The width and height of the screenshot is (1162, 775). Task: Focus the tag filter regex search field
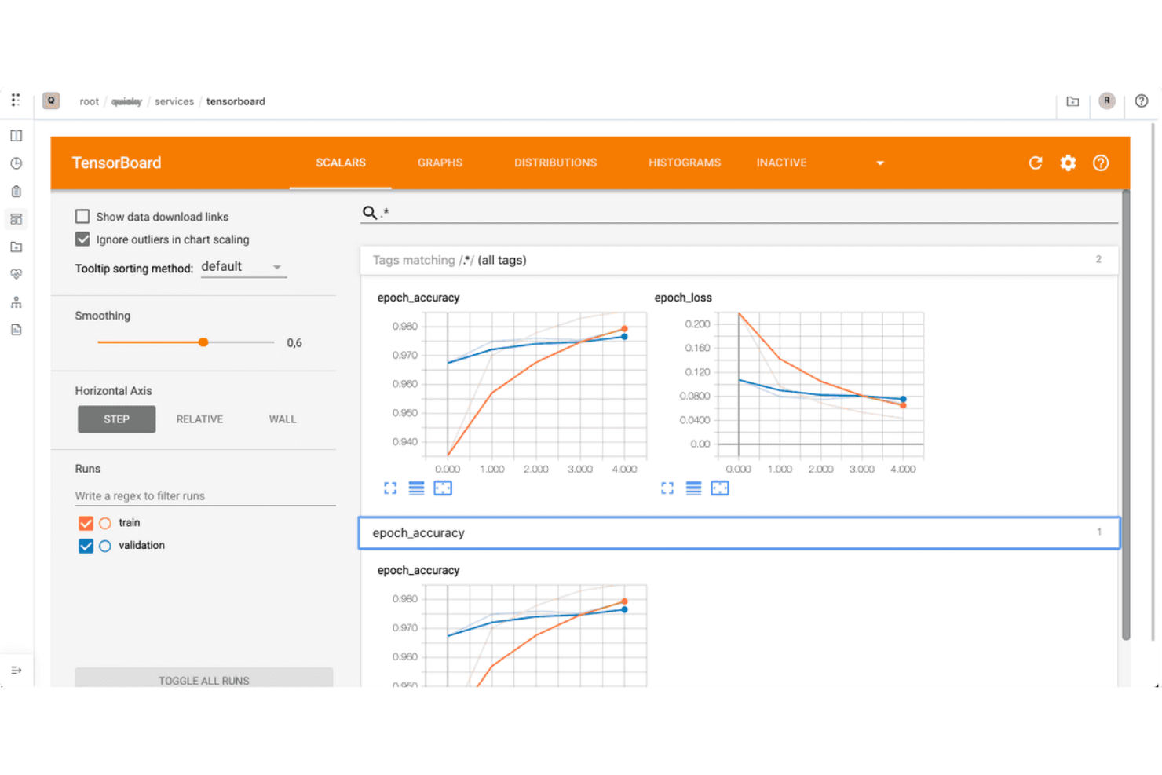748,213
